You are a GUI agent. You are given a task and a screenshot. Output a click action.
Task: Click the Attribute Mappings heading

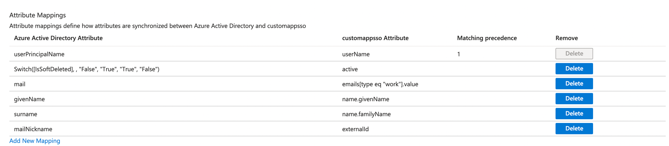(37, 15)
